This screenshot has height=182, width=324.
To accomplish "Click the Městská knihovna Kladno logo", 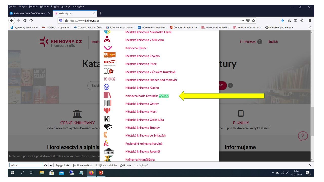I will [x=107, y=87].
